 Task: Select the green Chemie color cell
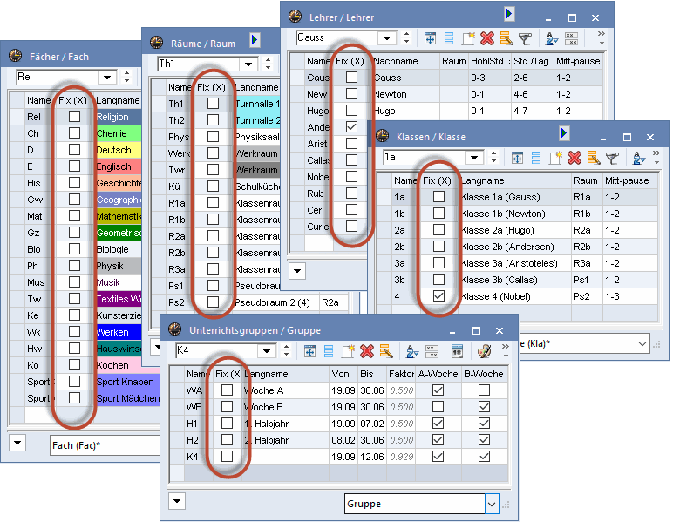click(119, 133)
